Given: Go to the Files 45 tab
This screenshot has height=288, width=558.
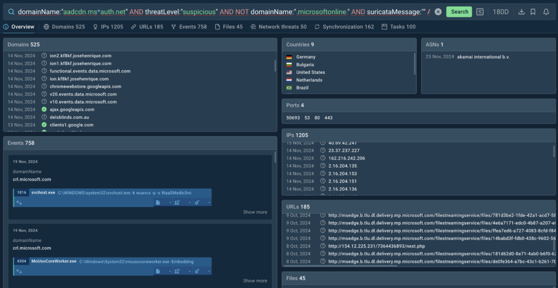Looking at the screenshot, I should (228, 27).
